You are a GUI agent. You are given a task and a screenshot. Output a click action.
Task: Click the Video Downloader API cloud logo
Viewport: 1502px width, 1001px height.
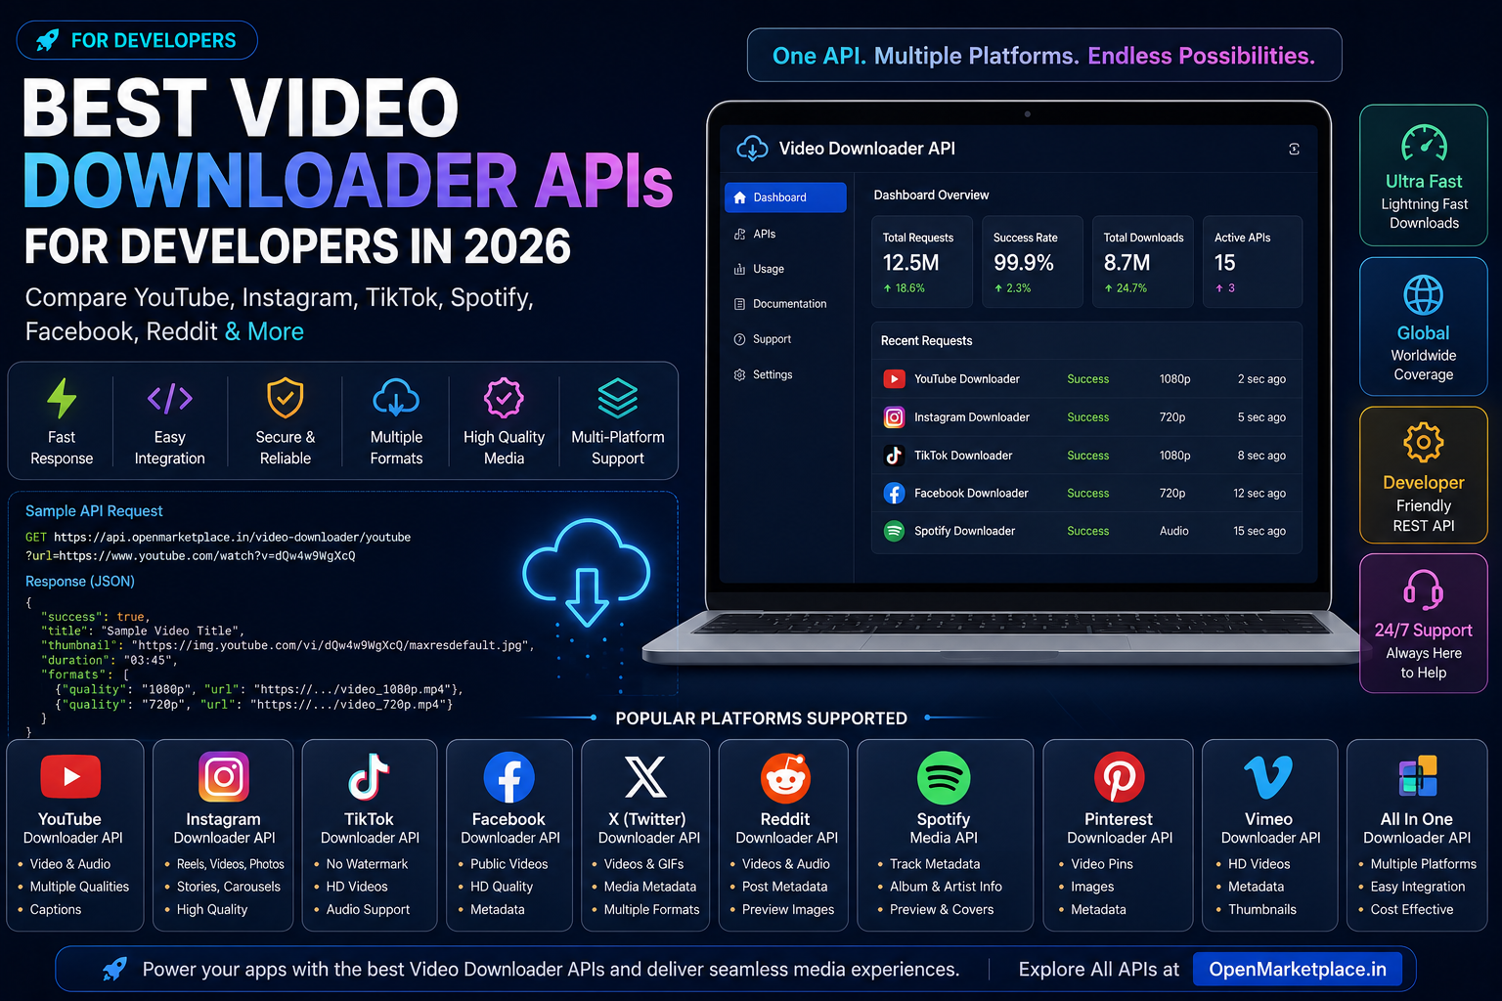click(x=752, y=149)
